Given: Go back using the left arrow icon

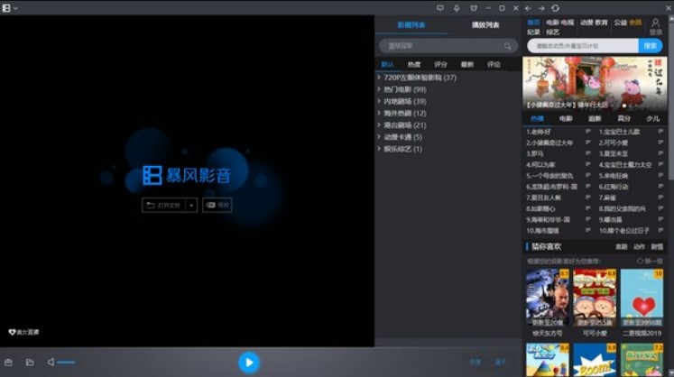Looking at the screenshot, I should click(528, 8).
